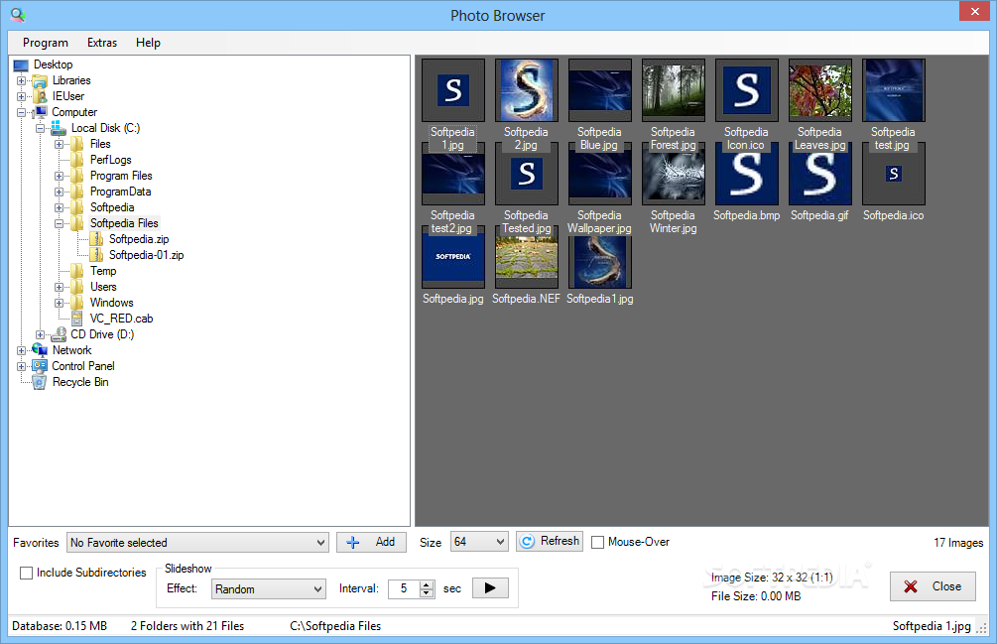Enable the Mouse-Over checkbox

[597, 542]
